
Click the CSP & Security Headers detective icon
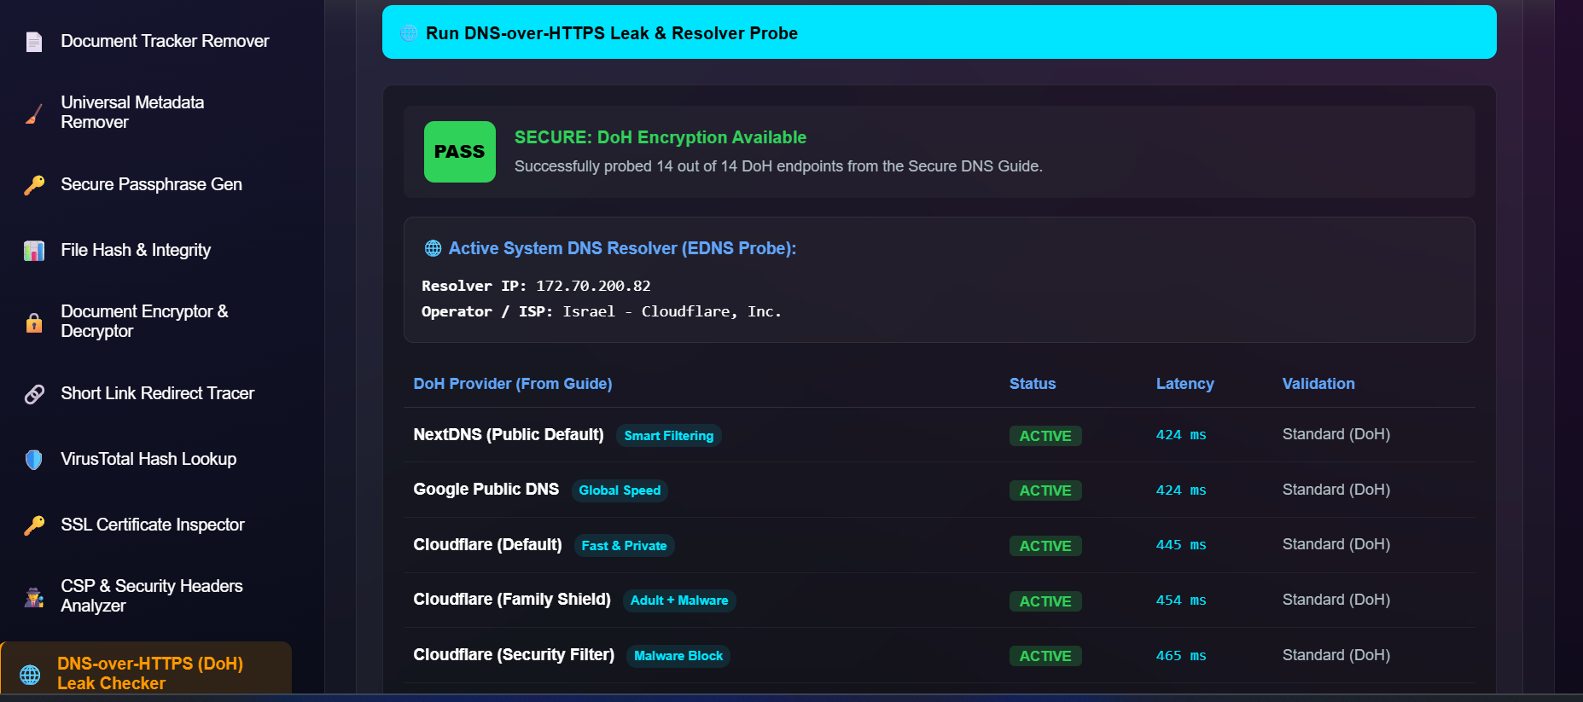(x=34, y=597)
